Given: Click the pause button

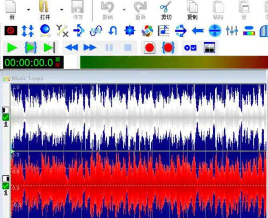Looking at the screenshot, I should click(x=109, y=48).
